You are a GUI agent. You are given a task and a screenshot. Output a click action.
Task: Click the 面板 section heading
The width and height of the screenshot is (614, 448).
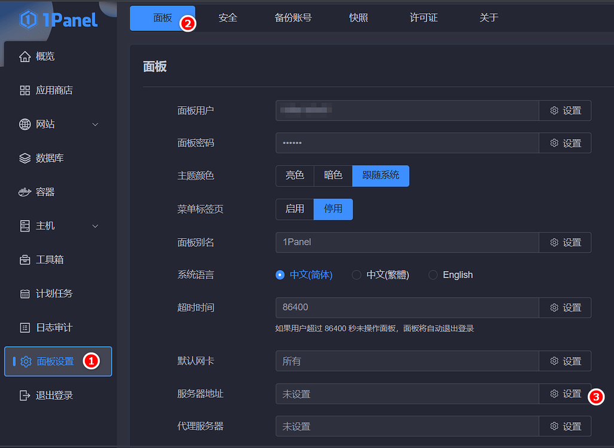[x=155, y=67]
